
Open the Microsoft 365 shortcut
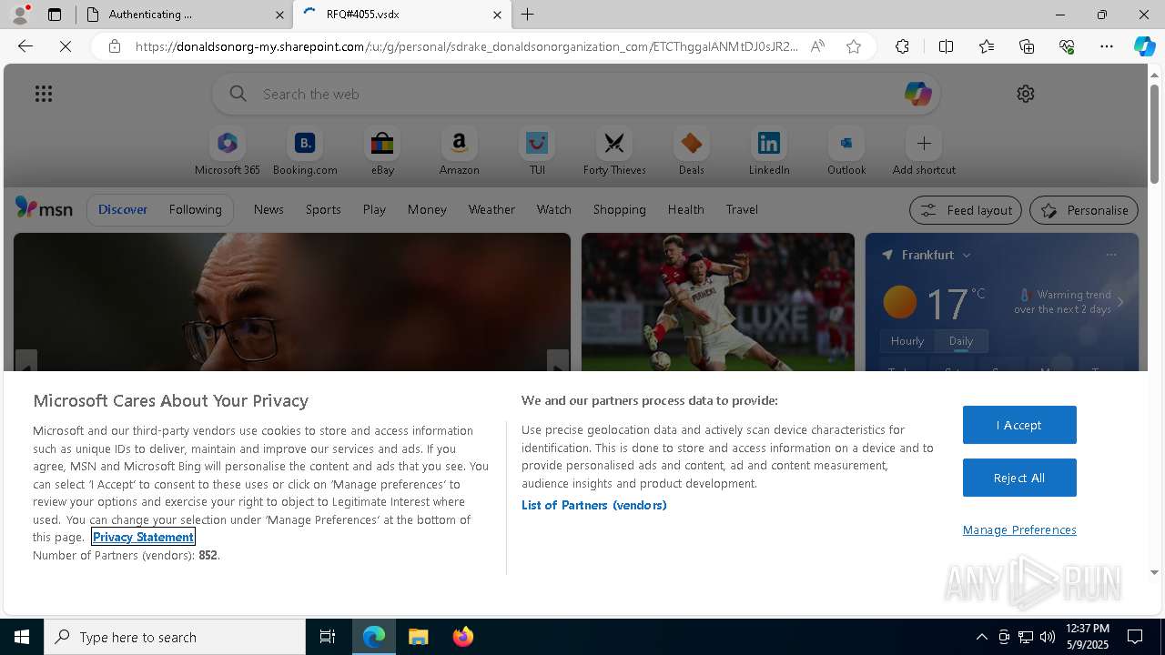click(x=228, y=151)
